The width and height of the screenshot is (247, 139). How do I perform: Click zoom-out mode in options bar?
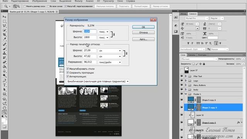(18, 6)
